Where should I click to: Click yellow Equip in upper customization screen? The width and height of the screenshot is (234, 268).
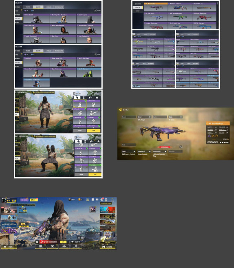[94, 131]
